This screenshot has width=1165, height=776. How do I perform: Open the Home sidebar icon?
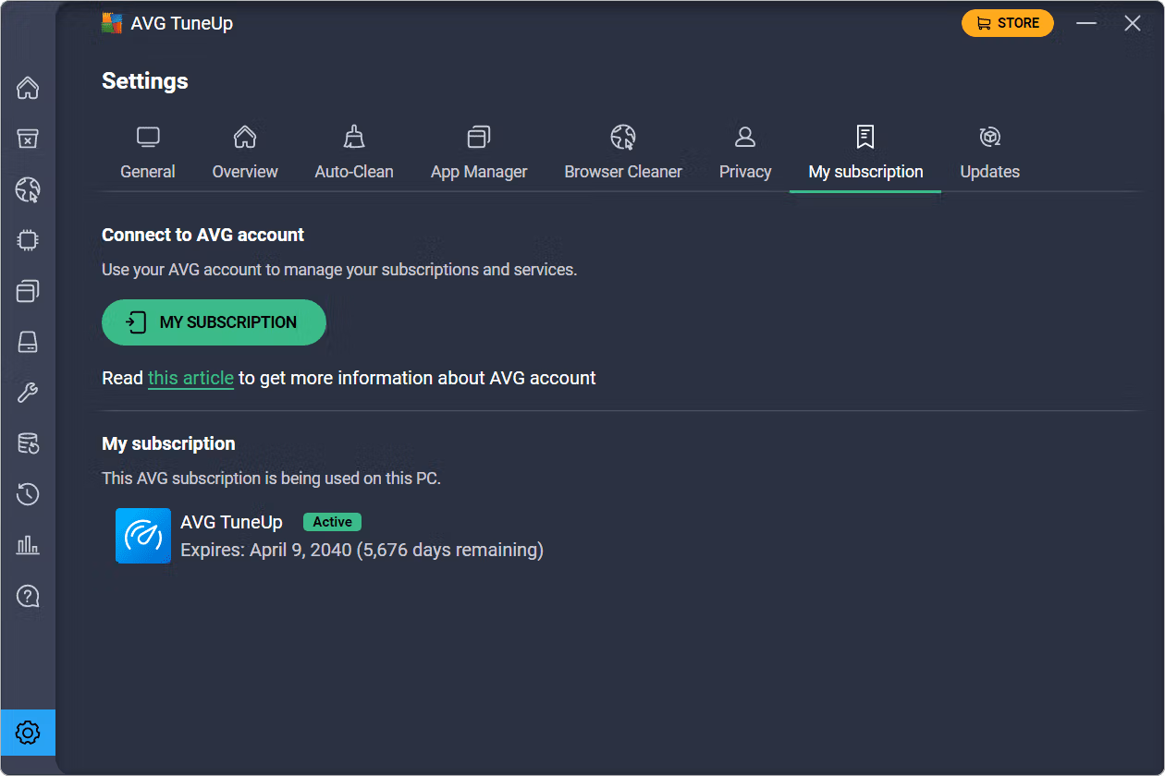tap(28, 89)
